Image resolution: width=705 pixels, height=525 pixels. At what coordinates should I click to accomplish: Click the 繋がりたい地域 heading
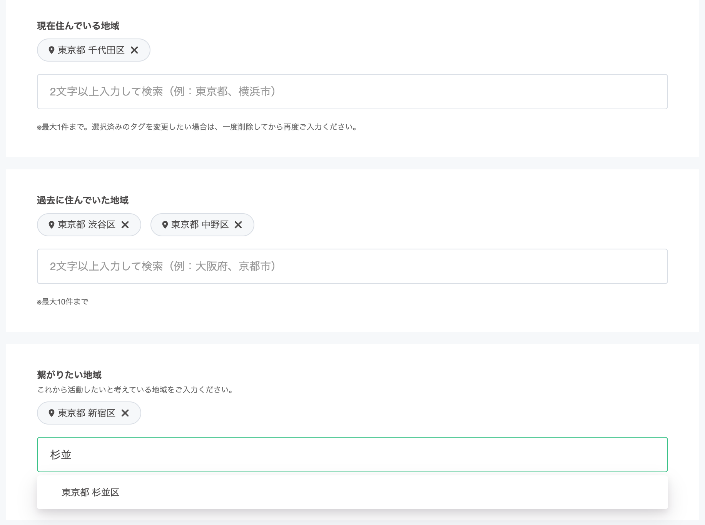click(x=69, y=375)
